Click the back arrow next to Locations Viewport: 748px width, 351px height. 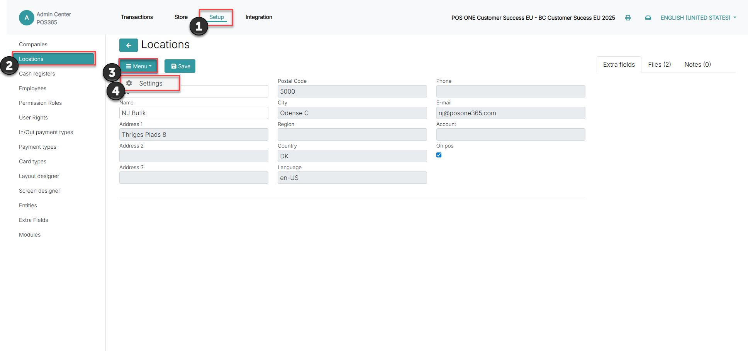pos(129,45)
